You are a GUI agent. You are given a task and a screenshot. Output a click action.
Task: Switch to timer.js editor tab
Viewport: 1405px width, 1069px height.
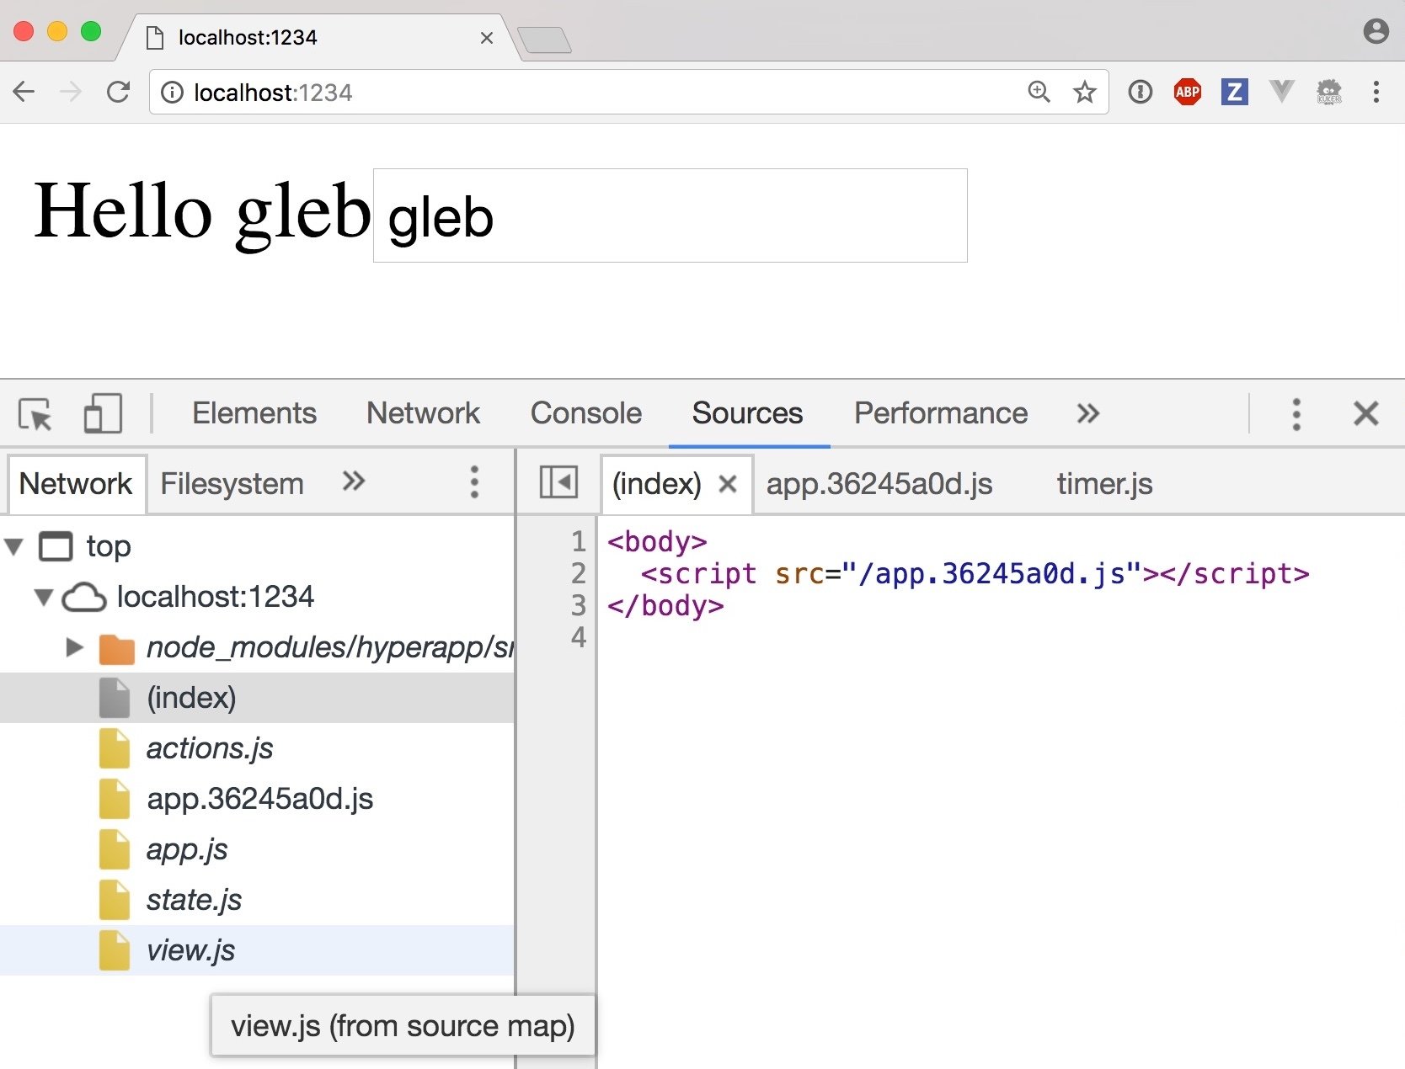tap(1104, 484)
